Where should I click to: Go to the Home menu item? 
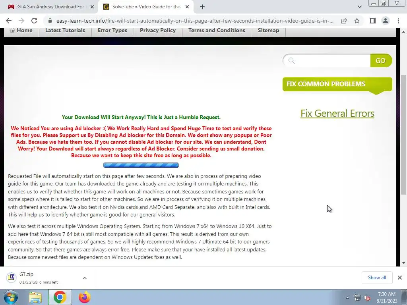[21, 30]
